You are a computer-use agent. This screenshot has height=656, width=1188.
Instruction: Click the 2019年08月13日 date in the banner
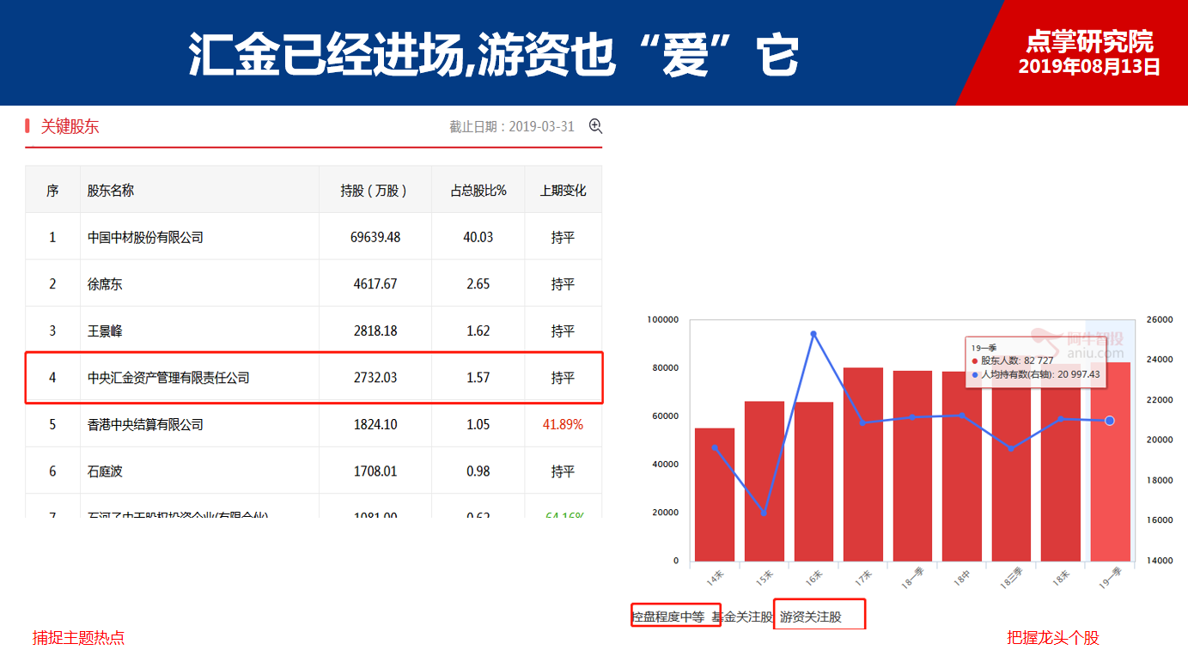[x=1089, y=66]
